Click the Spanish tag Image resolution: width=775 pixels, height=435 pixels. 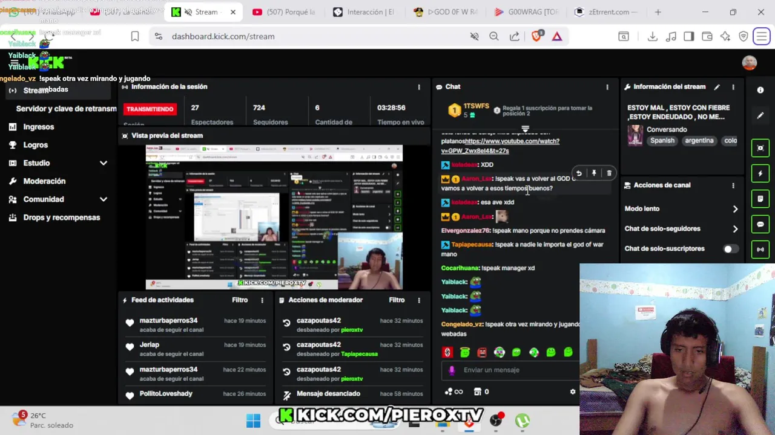tap(662, 141)
